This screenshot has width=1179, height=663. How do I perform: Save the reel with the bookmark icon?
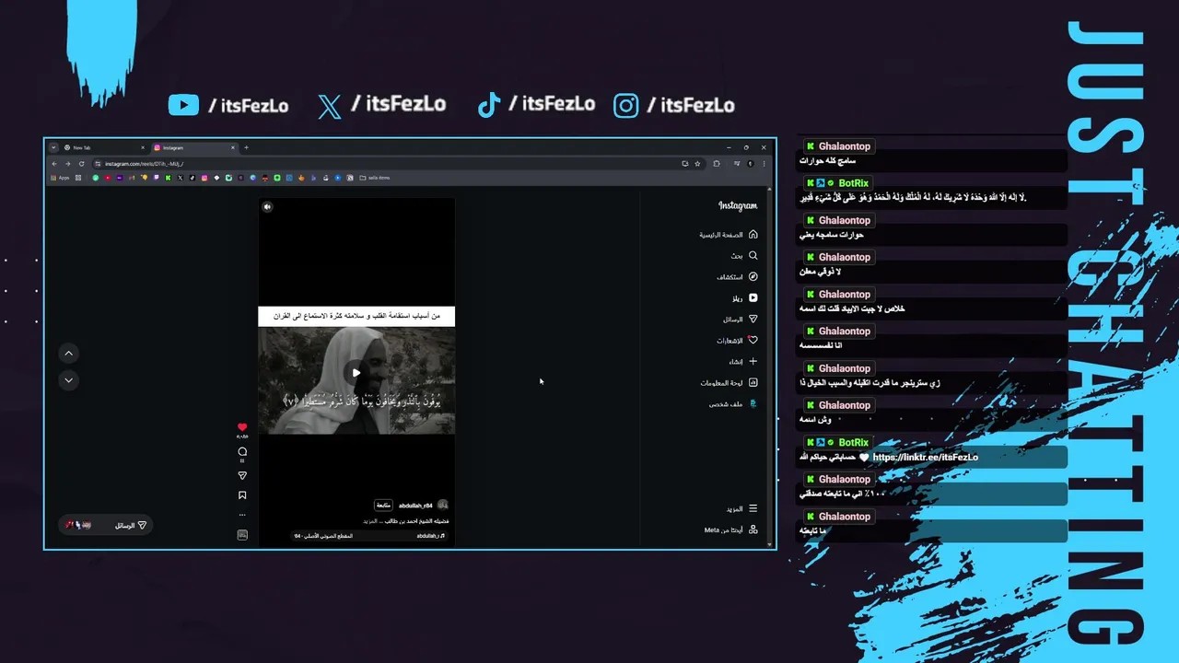242,495
